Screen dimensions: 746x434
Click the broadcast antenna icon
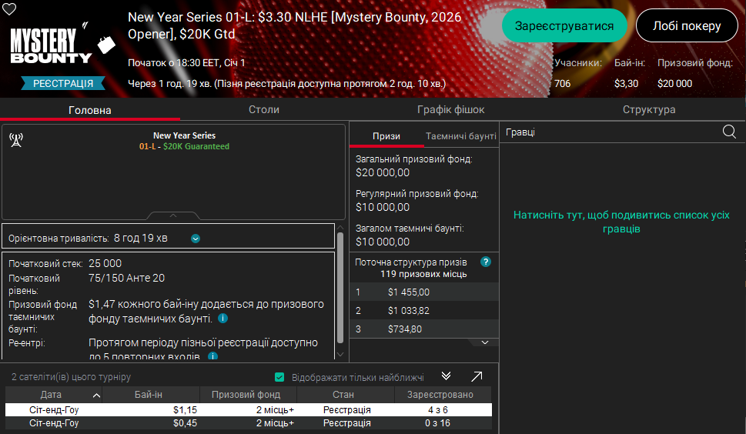click(x=15, y=139)
